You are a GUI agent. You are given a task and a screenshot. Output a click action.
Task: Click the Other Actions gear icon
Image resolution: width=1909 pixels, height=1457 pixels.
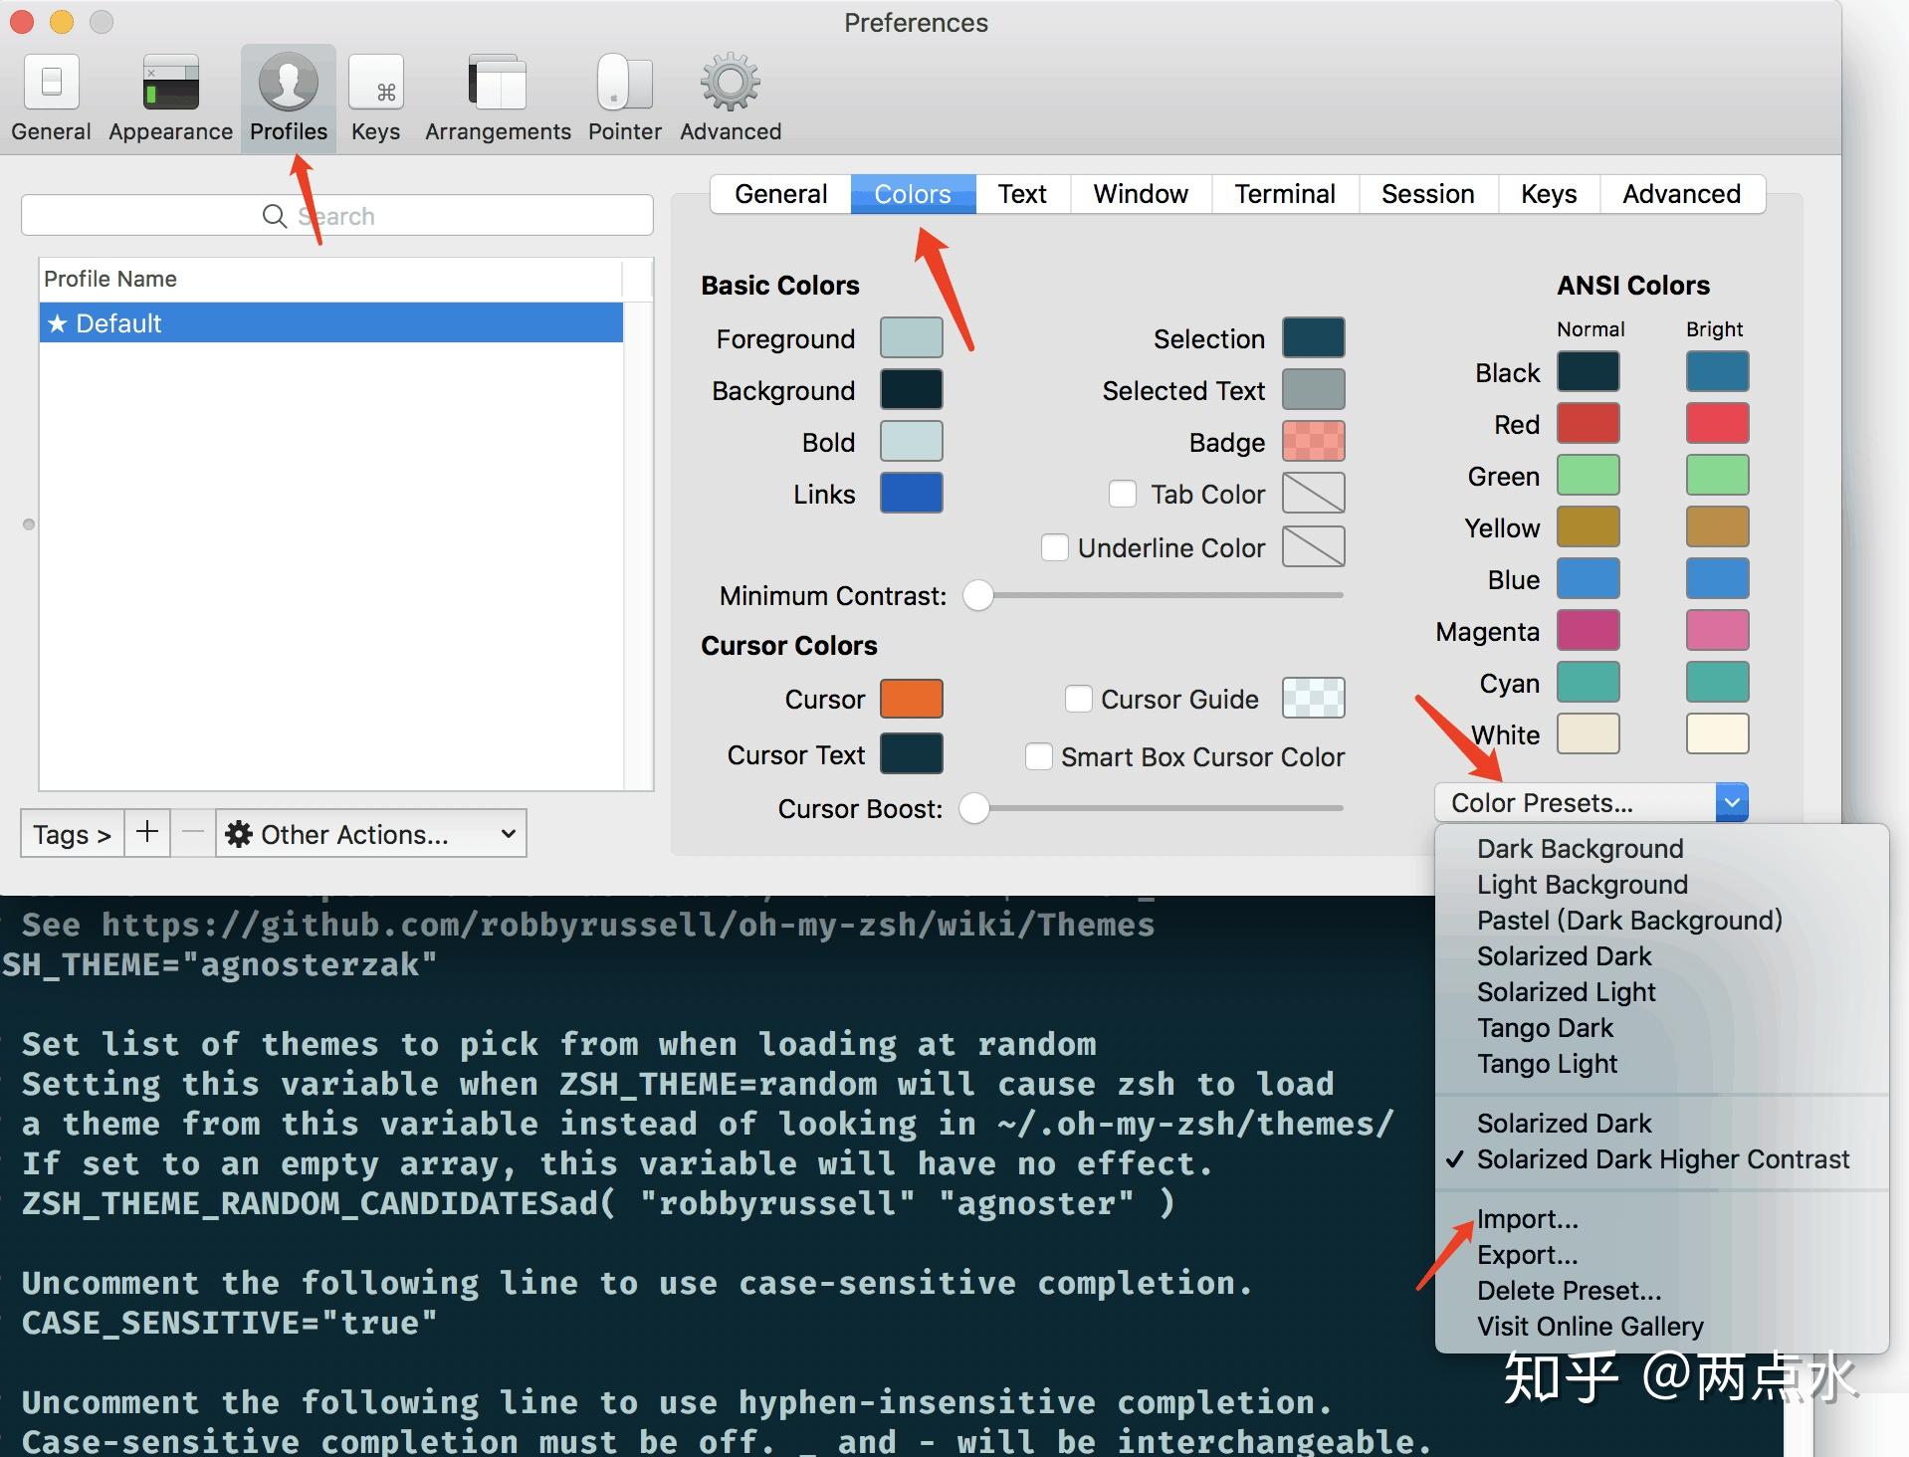point(238,834)
